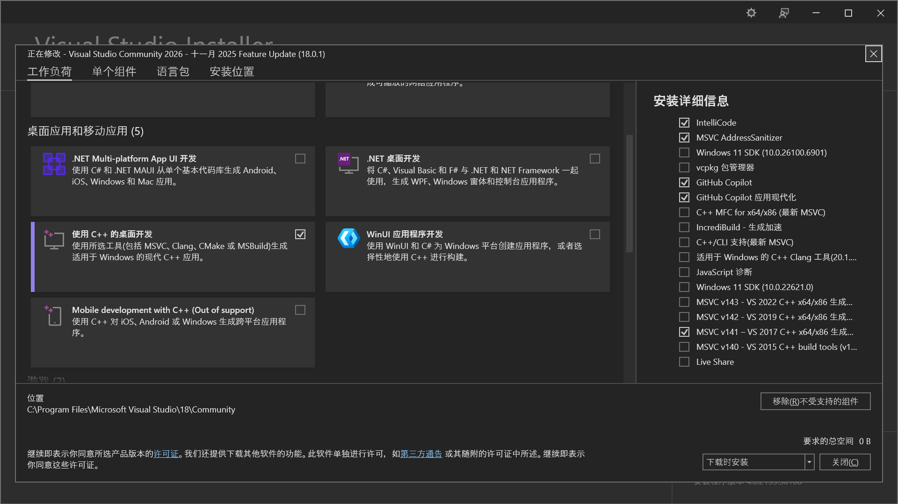Viewport: 898px width, 504px height.
Task: Enable the Windows 11 SDK (10.0.26100.6901) checkbox
Action: pyautogui.click(x=684, y=153)
